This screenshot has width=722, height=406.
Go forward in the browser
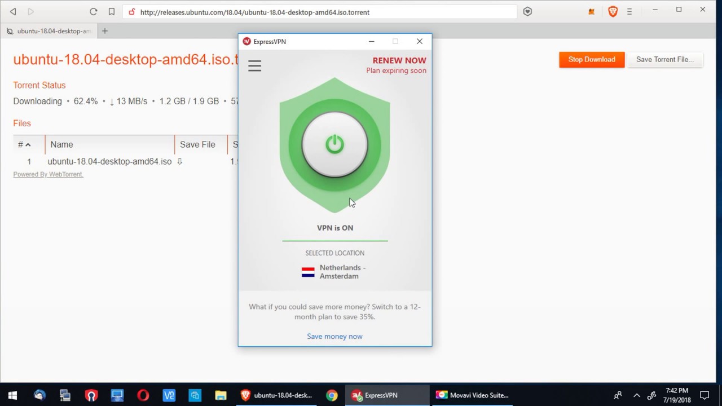(31, 11)
